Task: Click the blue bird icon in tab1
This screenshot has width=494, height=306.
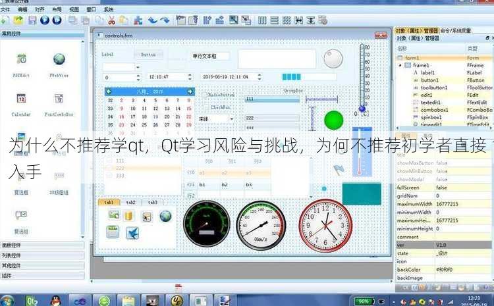Action: 132,233
